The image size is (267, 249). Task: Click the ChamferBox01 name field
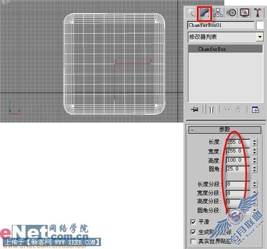[x=221, y=25]
